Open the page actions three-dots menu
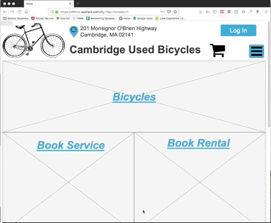The height and width of the screenshot is (223, 271). point(163,12)
